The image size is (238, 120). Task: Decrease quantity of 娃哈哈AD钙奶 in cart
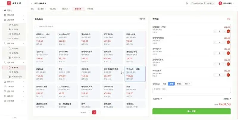coord(215,42)
